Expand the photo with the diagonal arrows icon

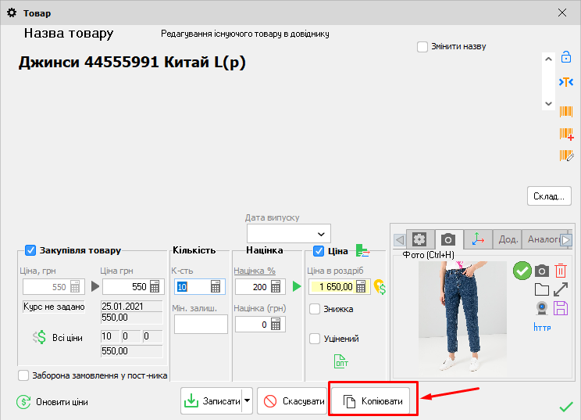tap(561, 289)
